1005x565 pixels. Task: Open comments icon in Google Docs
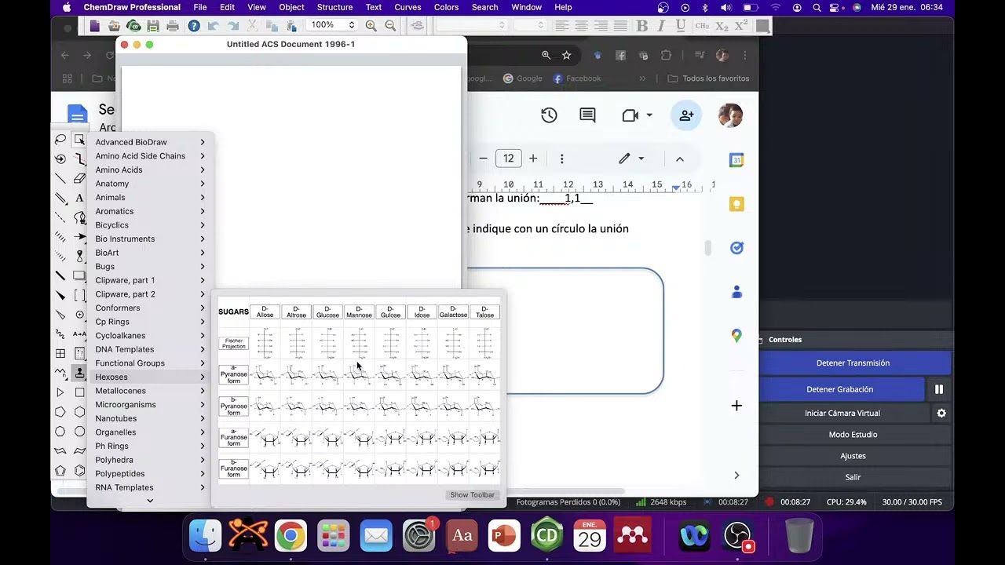(587, 115)
